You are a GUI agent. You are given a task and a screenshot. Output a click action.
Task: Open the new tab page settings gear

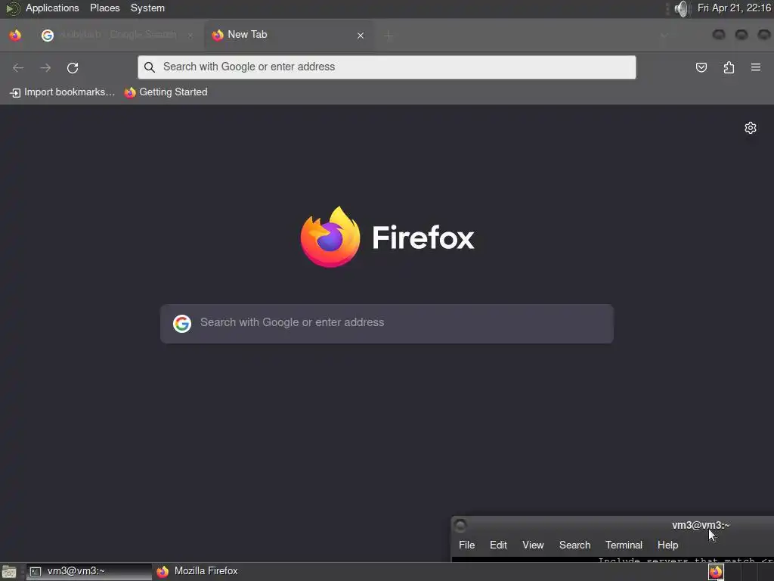[751, 128]
